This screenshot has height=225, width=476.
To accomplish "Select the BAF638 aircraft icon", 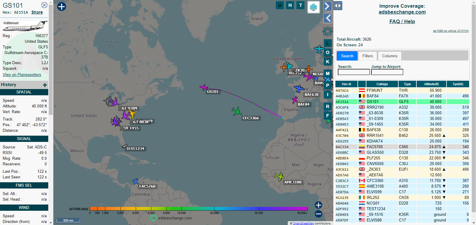I will (x=299, y=88).
